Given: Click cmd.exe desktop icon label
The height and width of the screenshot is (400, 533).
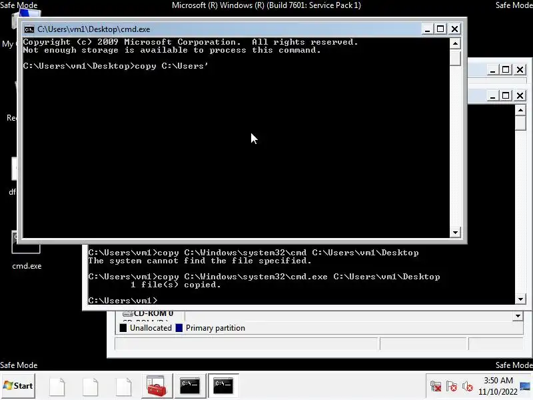Looking at the screenshot, I should point(27,266).
